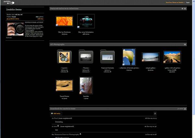Click the All Photographs heading
The image size is (195, 138).
point(57,45)
